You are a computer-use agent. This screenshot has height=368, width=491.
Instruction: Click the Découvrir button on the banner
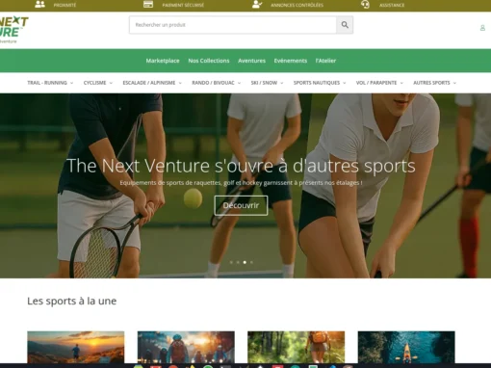[x=241, y=205]
